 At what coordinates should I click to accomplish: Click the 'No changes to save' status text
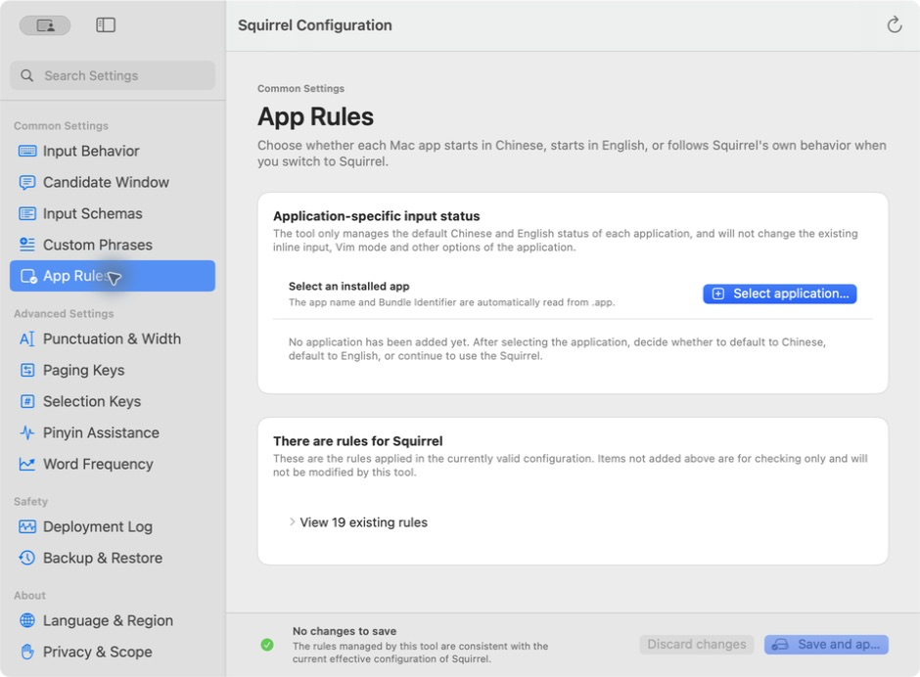(345, 631)
